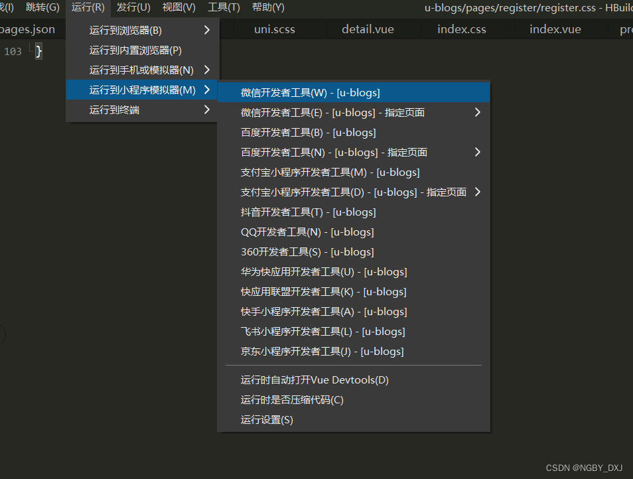Expand 微信开发者工具(E) 指定页面 submenu arrow

click(477, 113)
